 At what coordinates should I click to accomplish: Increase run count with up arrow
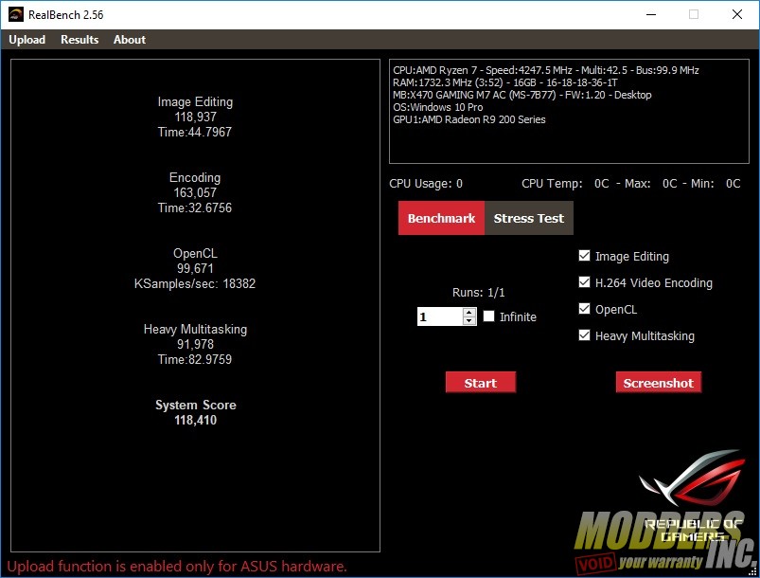[469, 313]
